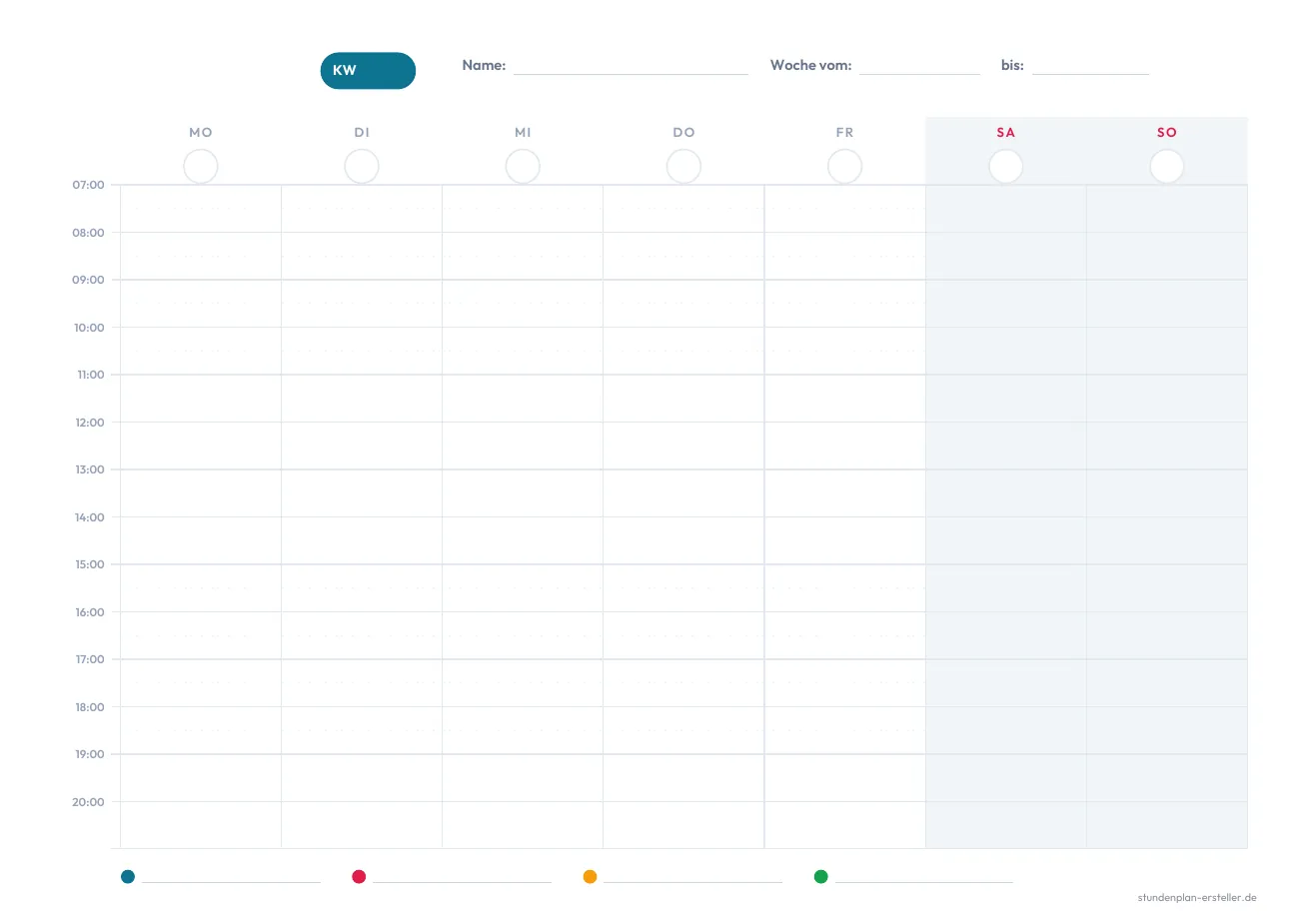Click the blue legend dot

tap(128, 876)
